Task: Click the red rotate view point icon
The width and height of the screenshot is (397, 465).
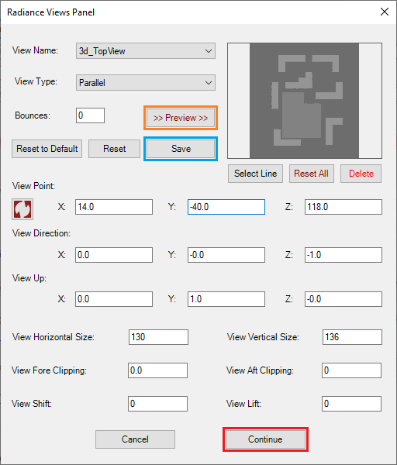Action: [22, 209]
